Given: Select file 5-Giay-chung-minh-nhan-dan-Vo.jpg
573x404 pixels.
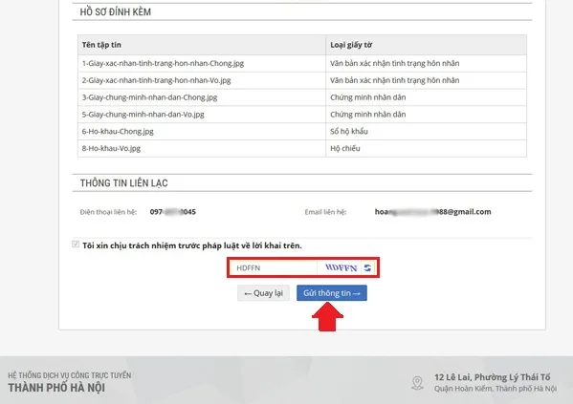Looking at the screenshot, I should pos(143,115).
